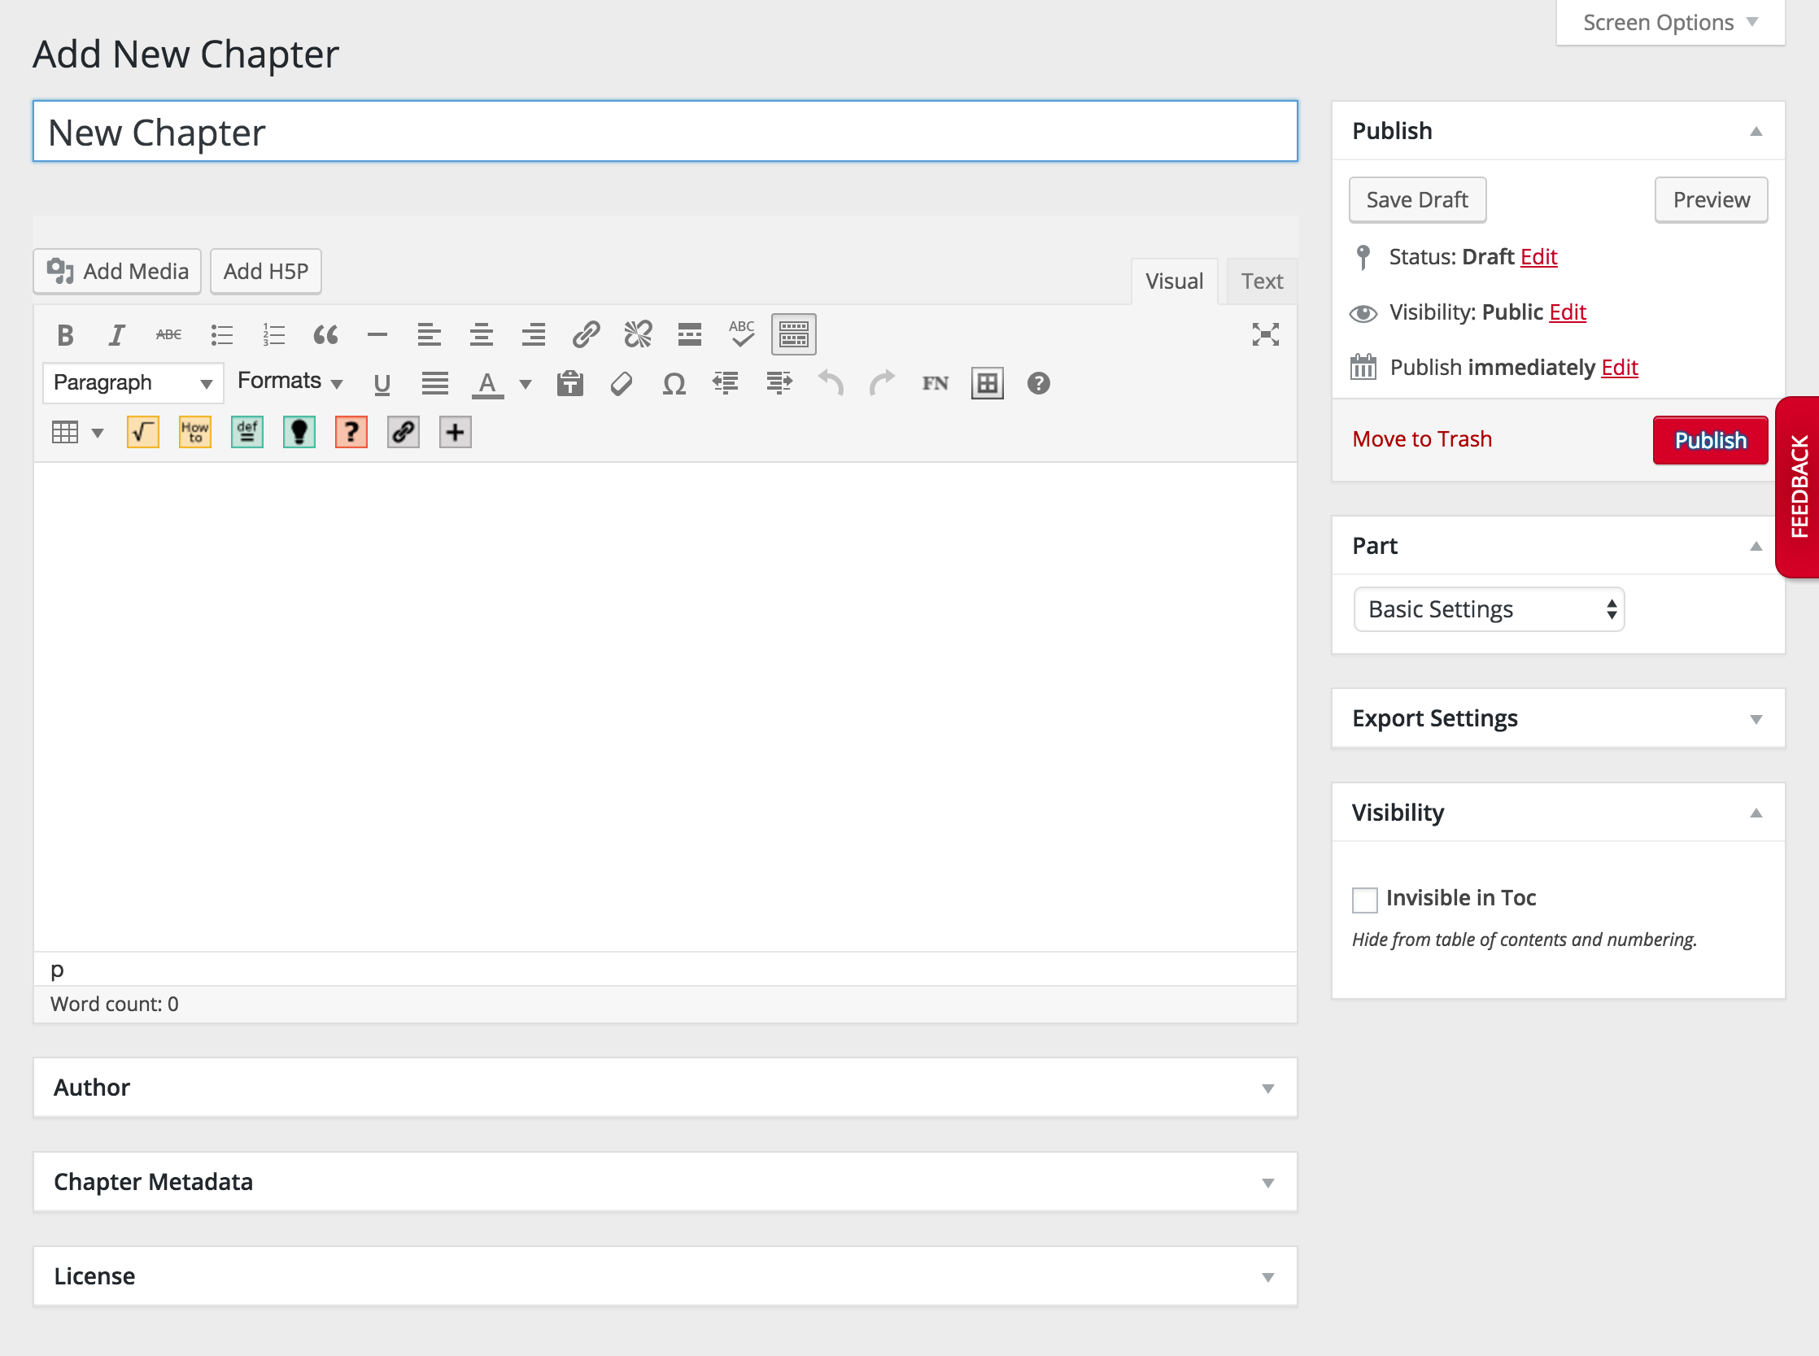Insert a lightbulb tip box

(x=299, y=433)
